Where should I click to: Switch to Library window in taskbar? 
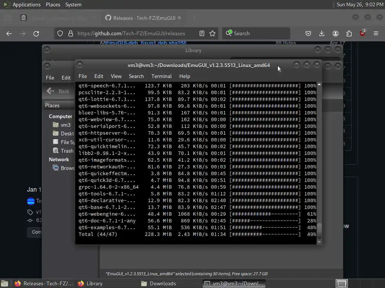point(90,283)
